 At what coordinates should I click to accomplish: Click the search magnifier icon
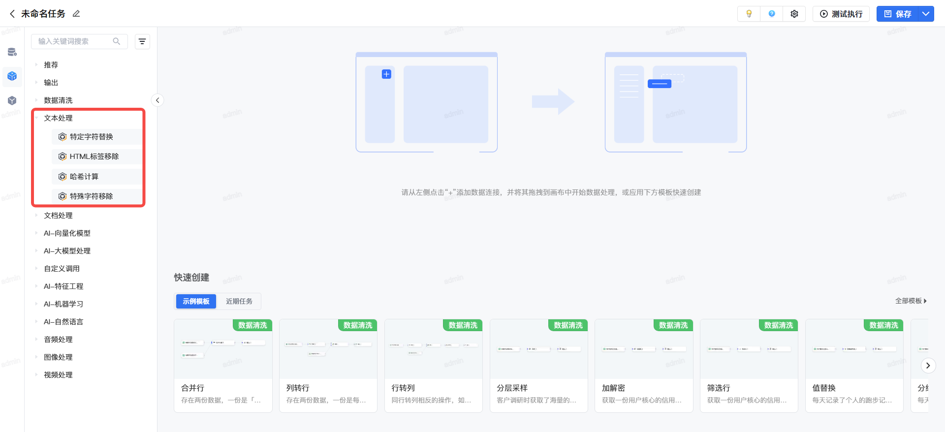pyautogui.click(x=117, y=41)
